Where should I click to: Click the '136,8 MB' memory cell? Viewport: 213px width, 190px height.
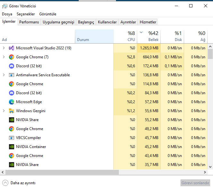coord(149,75)
